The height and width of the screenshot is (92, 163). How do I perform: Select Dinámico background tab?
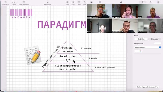(x=154, y=39)
